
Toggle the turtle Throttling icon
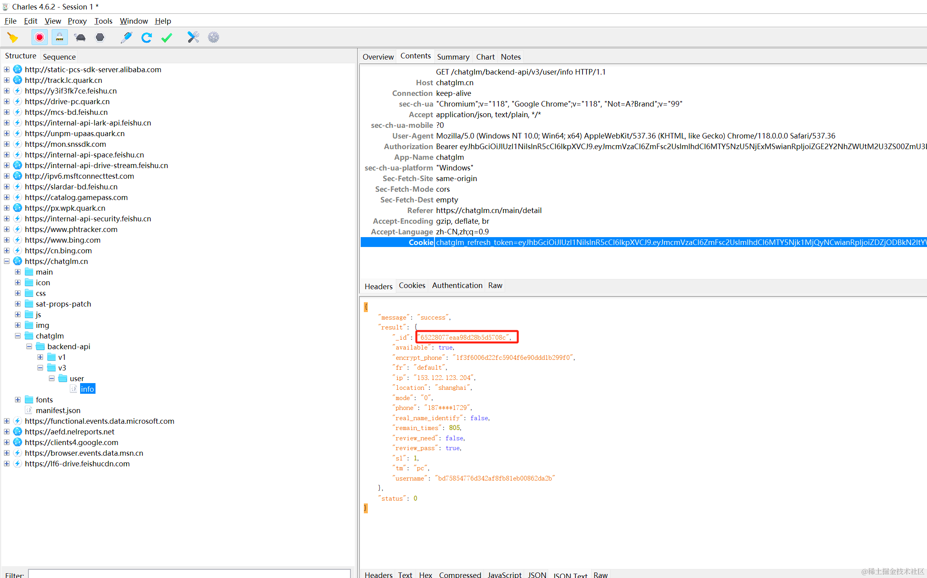(80, 37)
